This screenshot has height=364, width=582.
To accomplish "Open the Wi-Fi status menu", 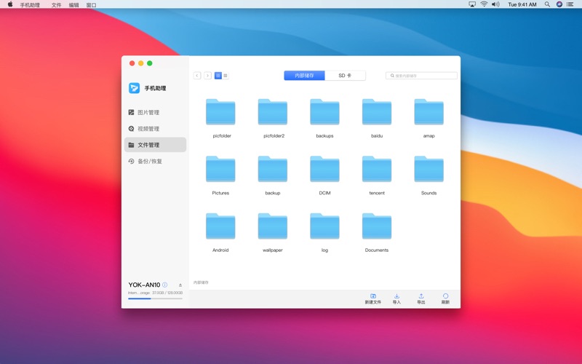I will point(484,4).
